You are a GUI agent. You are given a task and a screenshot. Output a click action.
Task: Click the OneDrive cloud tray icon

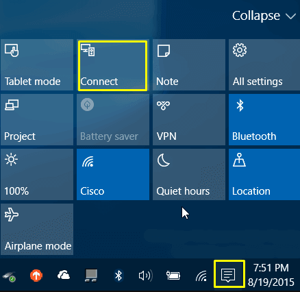64,275
